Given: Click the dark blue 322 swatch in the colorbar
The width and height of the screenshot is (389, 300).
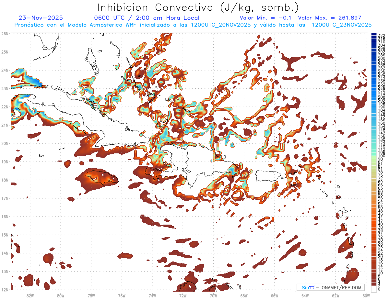Looking at the screenshot, I should [374, 34].
